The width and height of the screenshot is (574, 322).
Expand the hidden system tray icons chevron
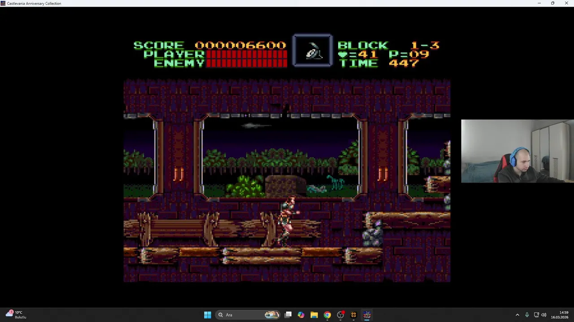click(x=517, y=315)
